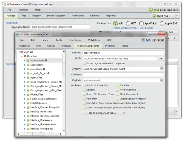Open the Tools menu in MSI Editor

click(x=59, y=40)
